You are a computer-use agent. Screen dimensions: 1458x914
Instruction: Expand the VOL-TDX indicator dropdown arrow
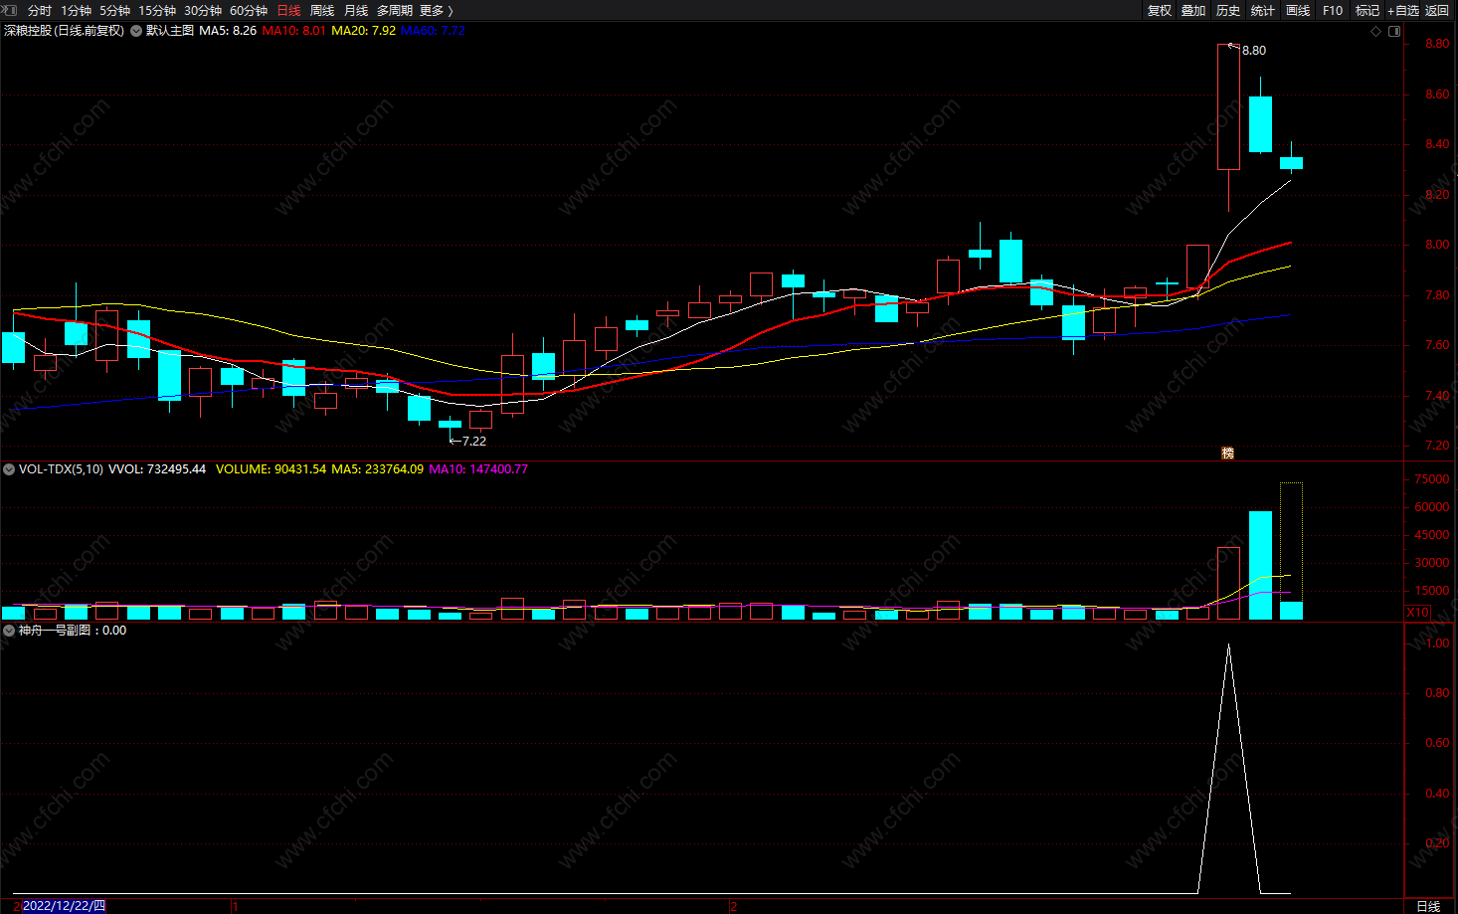(9, 469)
